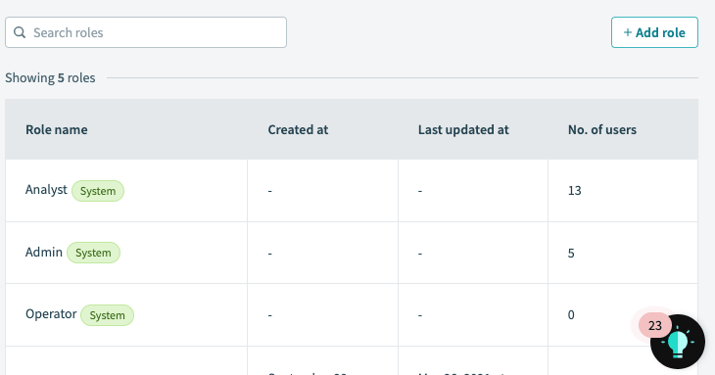Sort by No. of users column header
The width and height of the screenshot is (715, 375).
pos(602,130)
